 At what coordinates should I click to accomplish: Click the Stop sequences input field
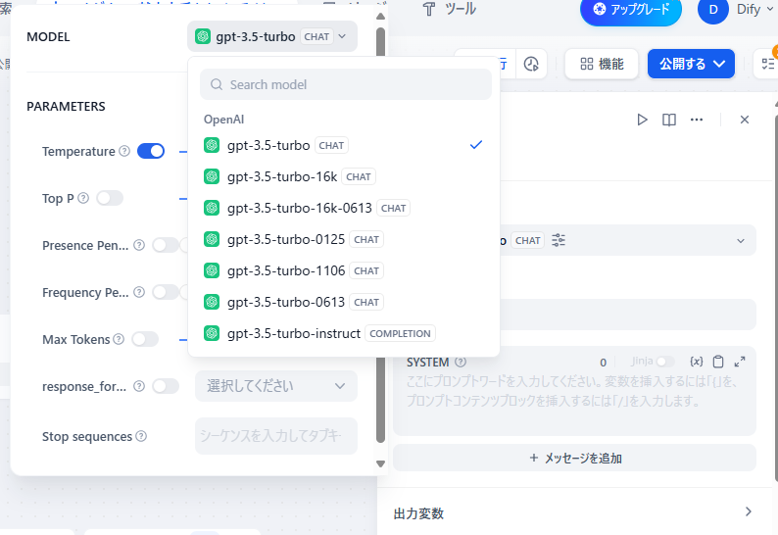click(x=276, y=436)
